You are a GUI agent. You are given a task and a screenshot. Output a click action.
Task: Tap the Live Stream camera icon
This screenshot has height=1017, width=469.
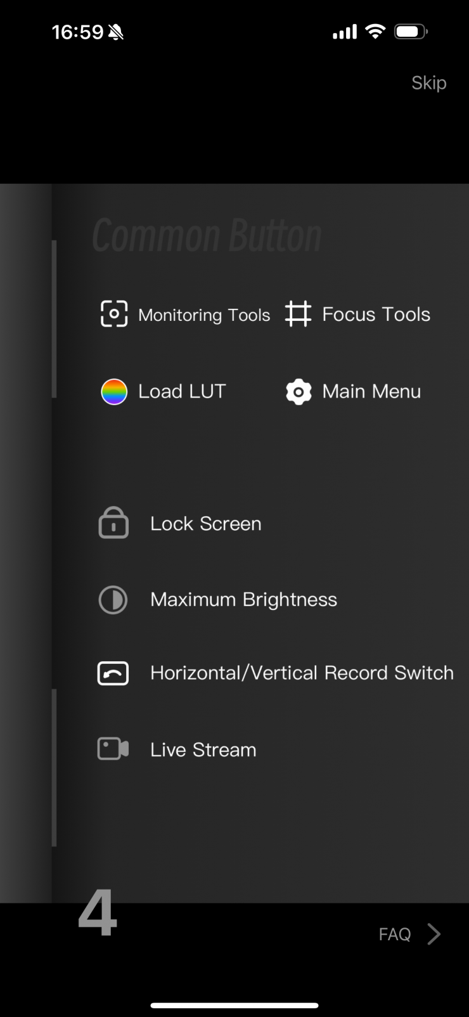coord(113,749)
